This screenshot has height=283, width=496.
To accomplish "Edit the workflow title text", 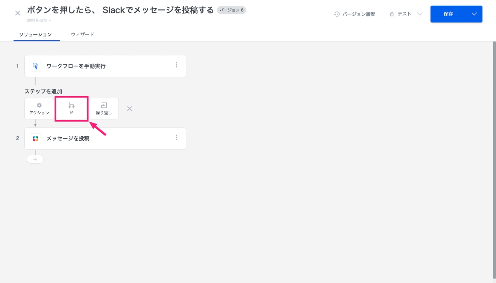I will [120, 10].
